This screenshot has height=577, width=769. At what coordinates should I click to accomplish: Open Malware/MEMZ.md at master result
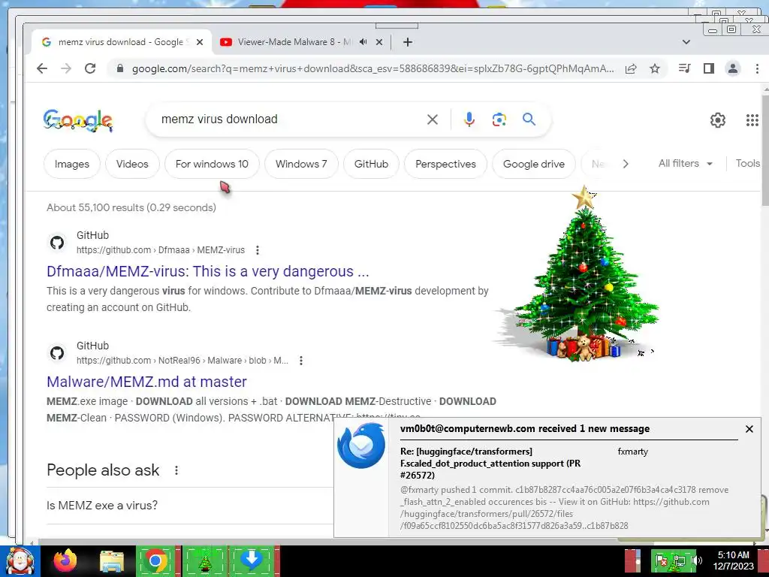click(146, 382)
